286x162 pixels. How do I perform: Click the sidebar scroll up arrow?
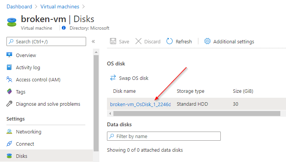[x=96, y=52]
